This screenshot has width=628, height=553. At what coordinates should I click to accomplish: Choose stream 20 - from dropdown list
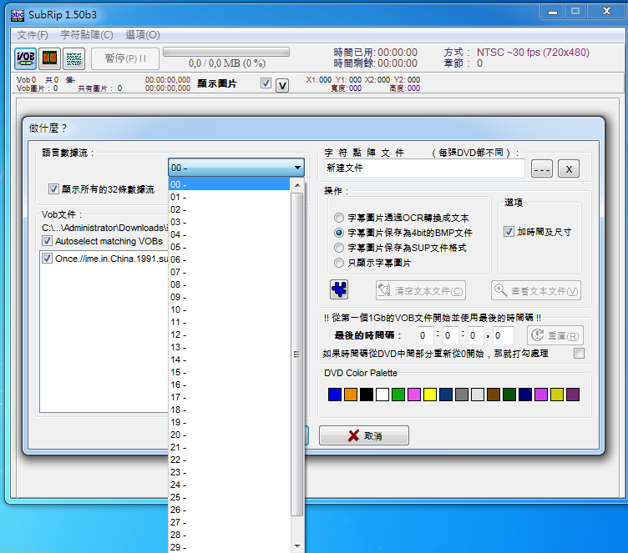coord(229,435)
